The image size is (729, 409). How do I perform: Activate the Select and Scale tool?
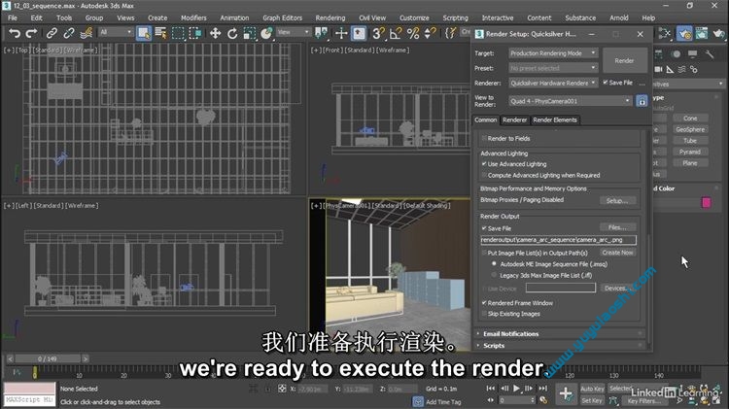[249, 33]
